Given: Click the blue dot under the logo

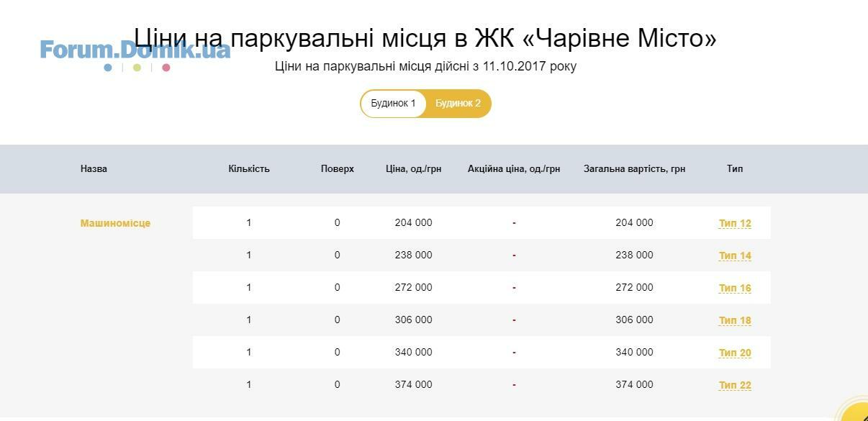Looking at the screenshot, I should 108,68.
